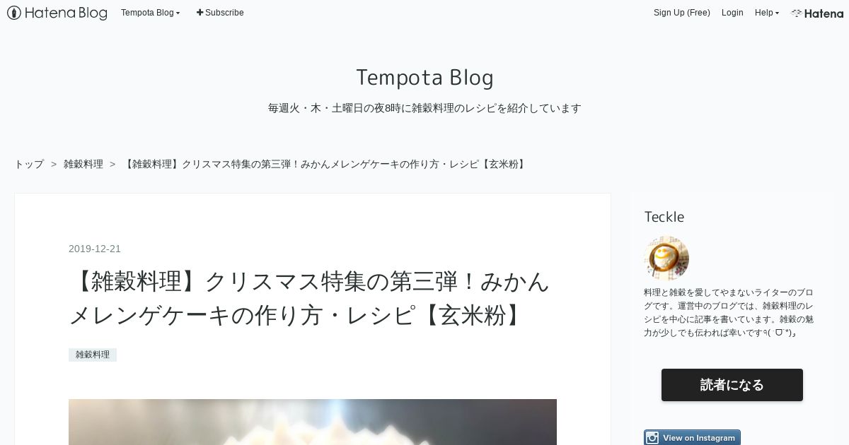The height and width of the screenshot is (445, 849).
Task: Expand the Help dropdown menu
Action: [x=767, y=13]
